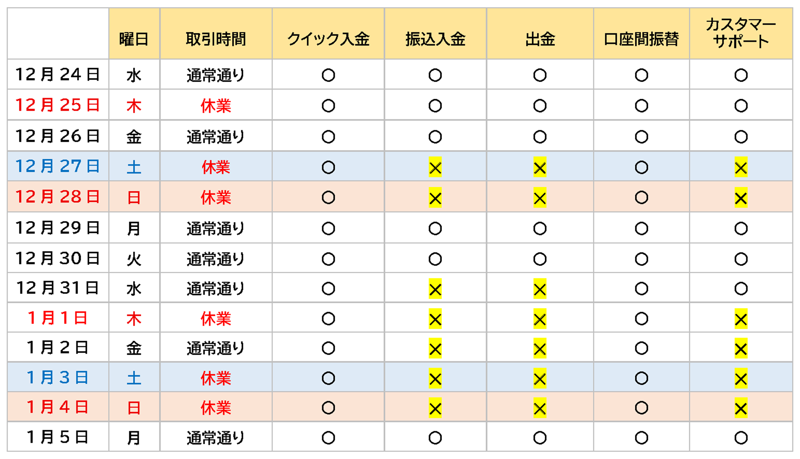Click the red 日 weekday cell on 1月4日
The width and height of the screenshot is (800, 459).
pyautogui.click(x=134, y=408)
